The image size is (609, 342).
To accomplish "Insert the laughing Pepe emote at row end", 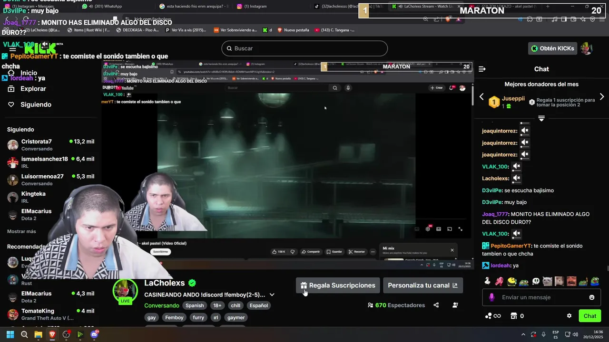I will click(x=595, y=281).
